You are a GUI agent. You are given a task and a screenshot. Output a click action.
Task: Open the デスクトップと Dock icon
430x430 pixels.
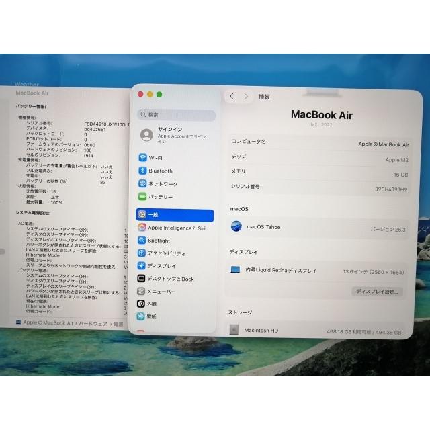[141, 278]
